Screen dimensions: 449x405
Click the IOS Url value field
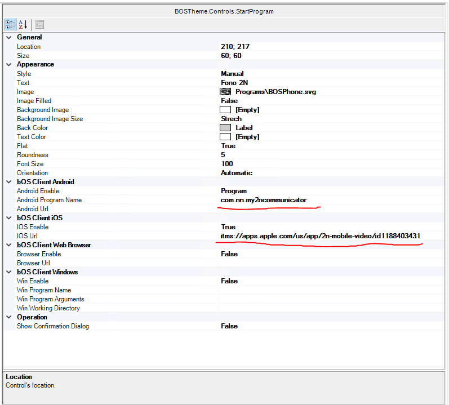click(320, 236)
